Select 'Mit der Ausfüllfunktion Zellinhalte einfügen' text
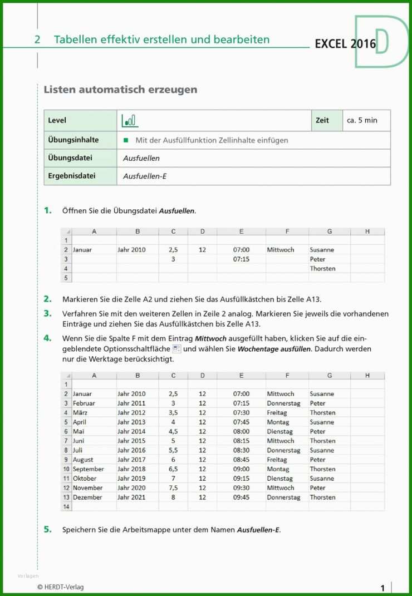This screenshot has width=412, height=596. click(x=212, y=140)
